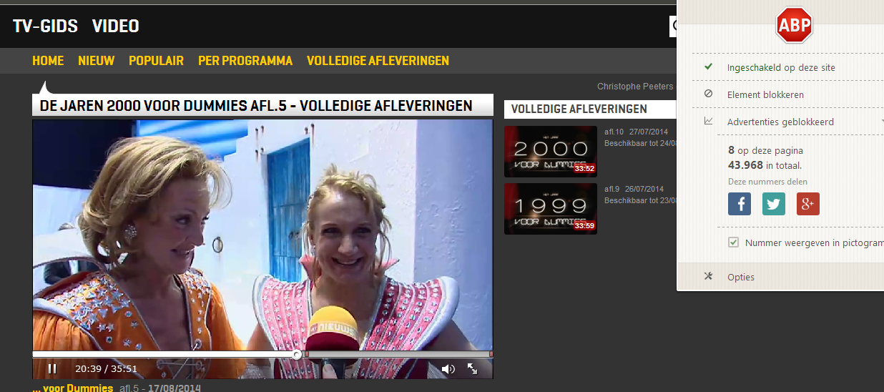Image resolution: width=884 pixels, height=392 pixels.
Task: Click the video progress bar handle
Action: (297, 354)
